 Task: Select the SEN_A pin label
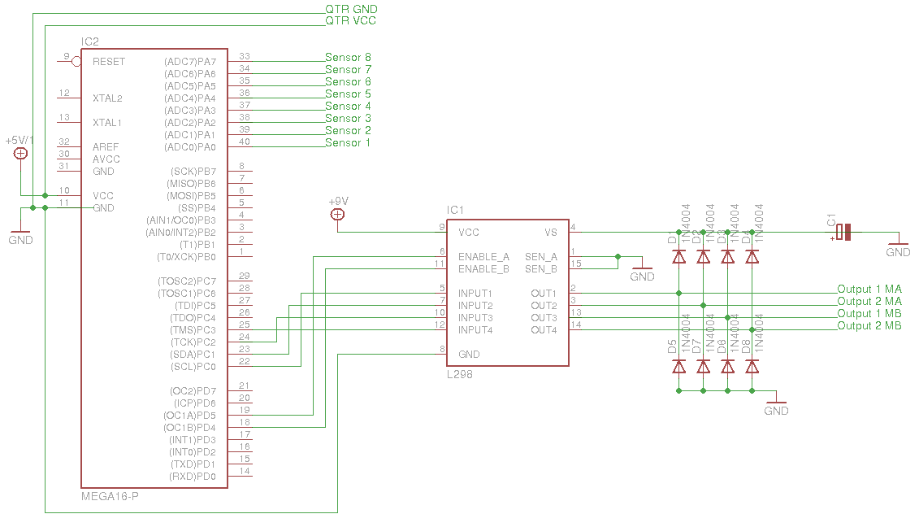(541, 257)
